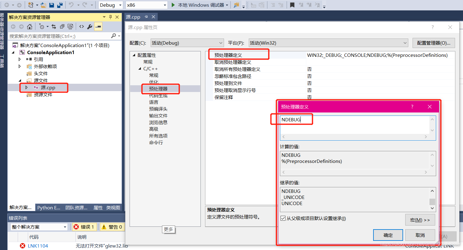Click the 宏(M) >> button
Image resolution: width=463 pixels, height=250 pixels.
pos(420,220)
